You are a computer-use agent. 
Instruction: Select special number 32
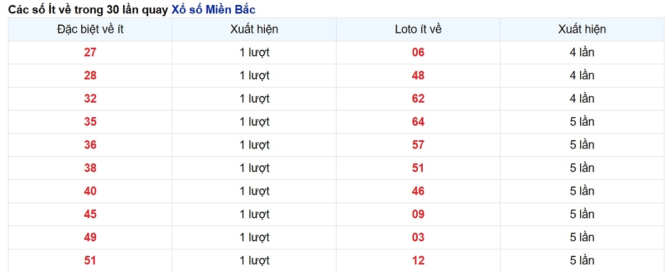pos(90,99)
